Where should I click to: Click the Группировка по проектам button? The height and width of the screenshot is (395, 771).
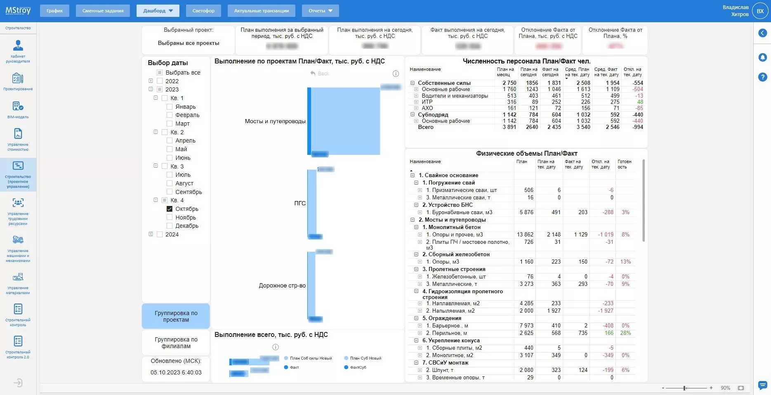click(x=176, y=316)
